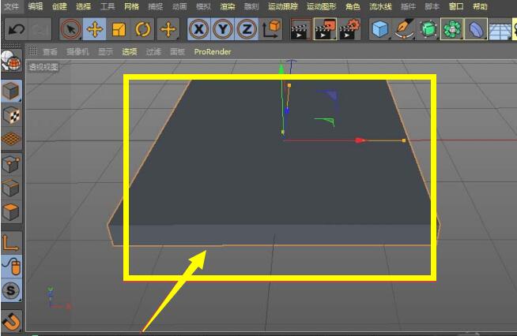Open the viewport 过滤 menu

click(x=153, y=52)
